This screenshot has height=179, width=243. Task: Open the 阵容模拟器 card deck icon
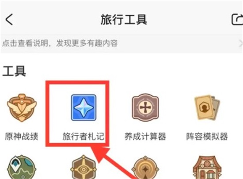point(207,107)
